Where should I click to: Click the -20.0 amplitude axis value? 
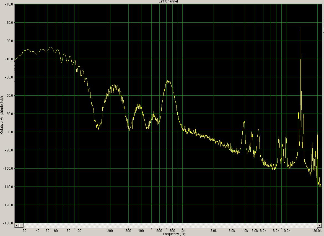tap(9, 22)
